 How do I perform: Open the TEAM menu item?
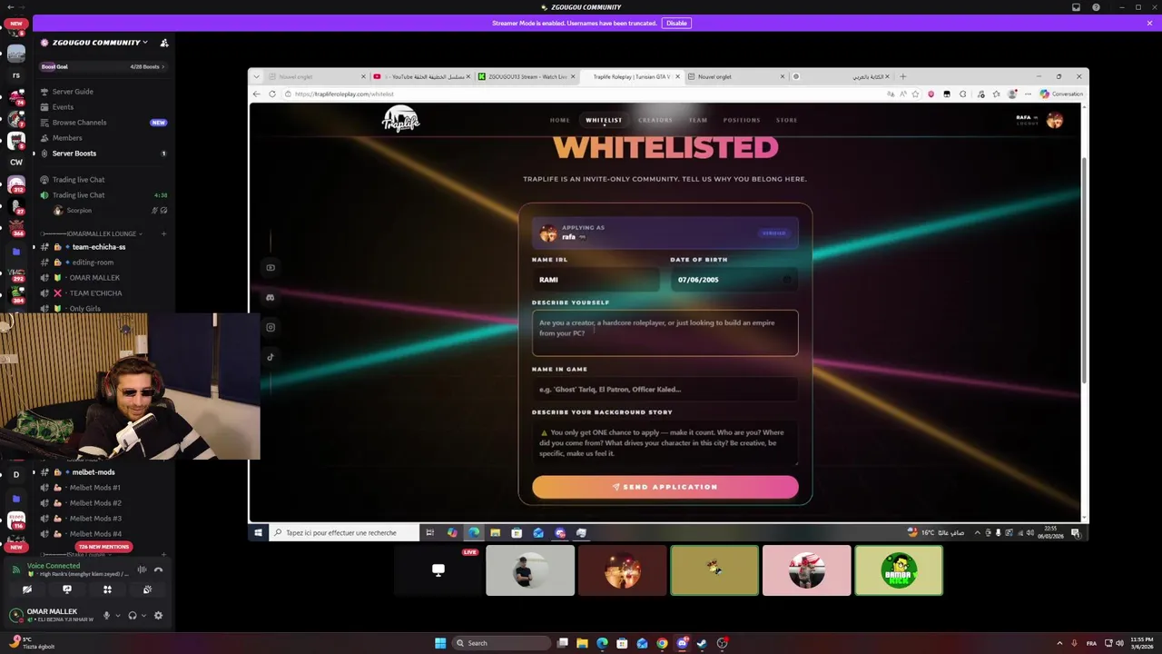click(698, 120)
